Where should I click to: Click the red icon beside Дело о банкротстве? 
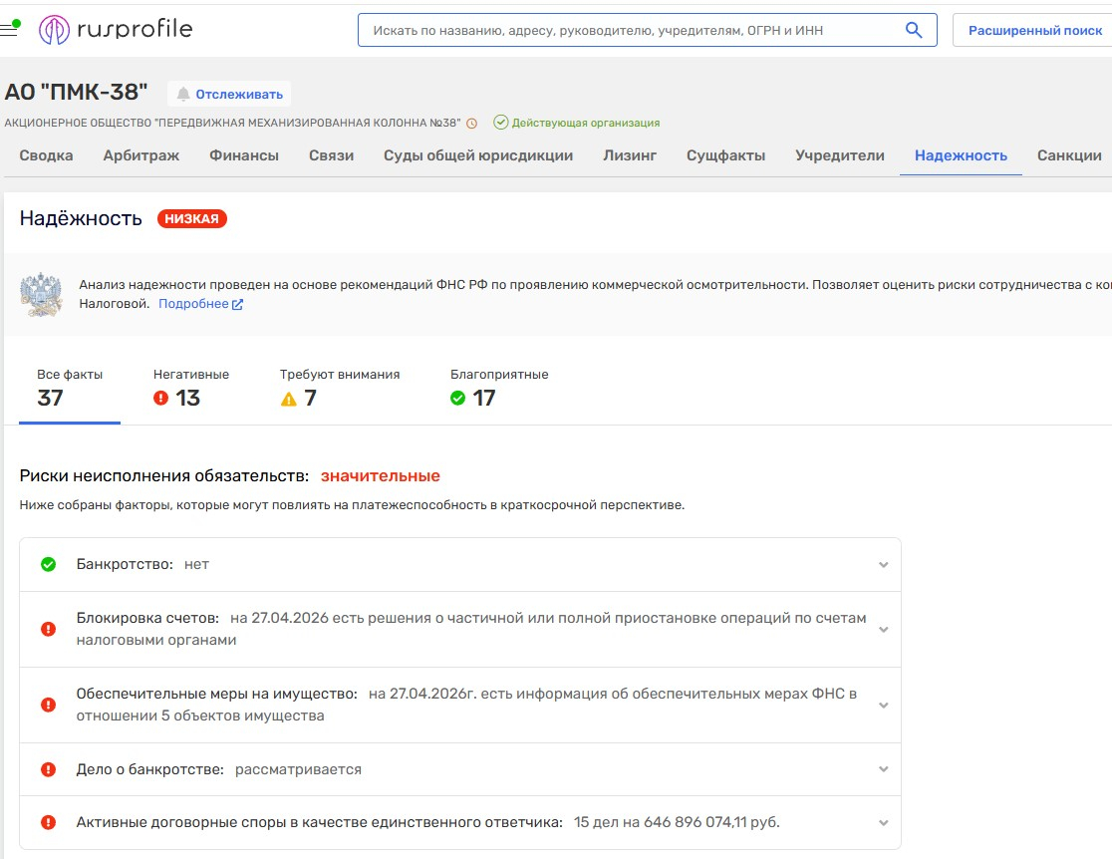[x=48, y=769]
